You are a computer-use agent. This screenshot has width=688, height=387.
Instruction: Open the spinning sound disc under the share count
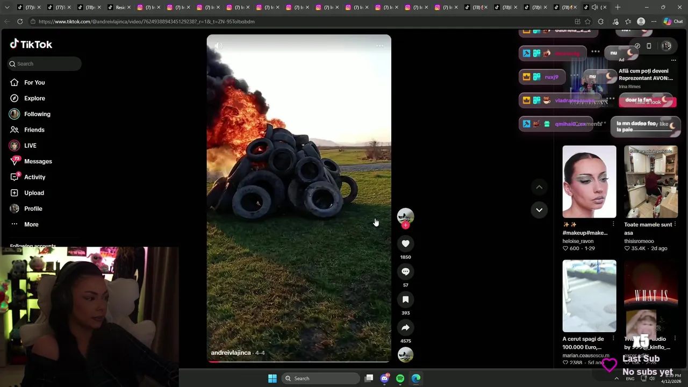(405, 355)
